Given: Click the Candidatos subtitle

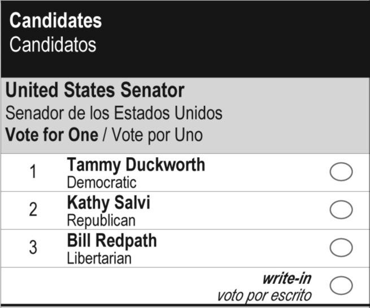Looking at the screenshot, I should 53,45.
